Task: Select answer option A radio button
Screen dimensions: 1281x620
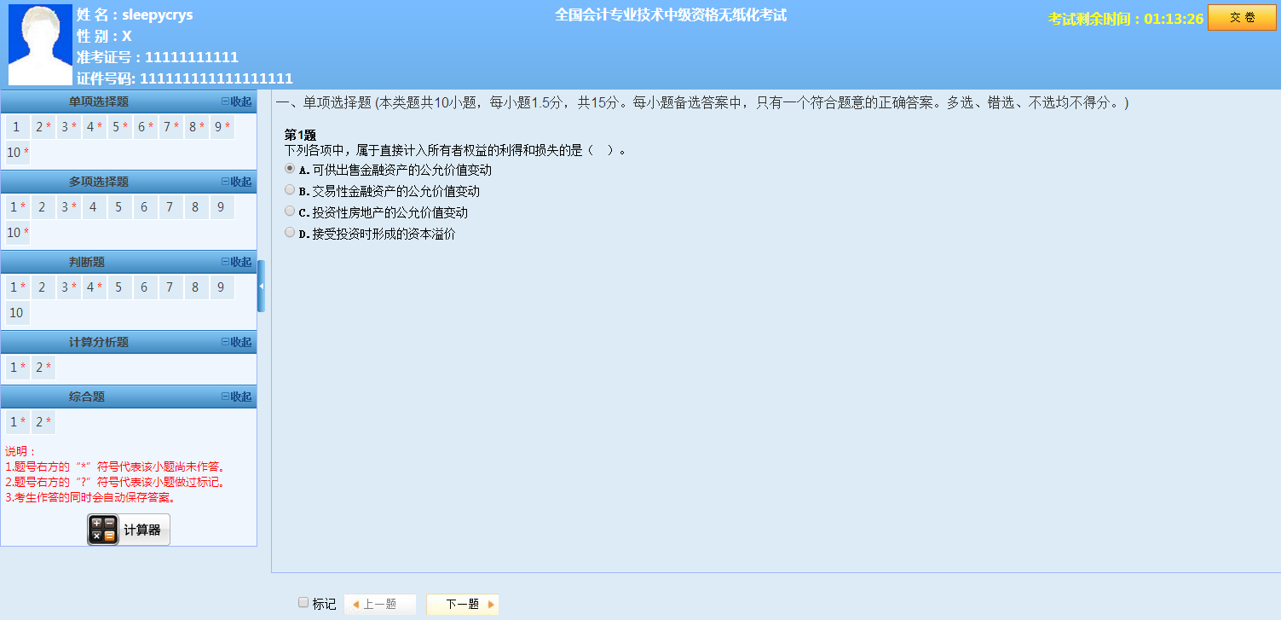Action: point(289,168)
